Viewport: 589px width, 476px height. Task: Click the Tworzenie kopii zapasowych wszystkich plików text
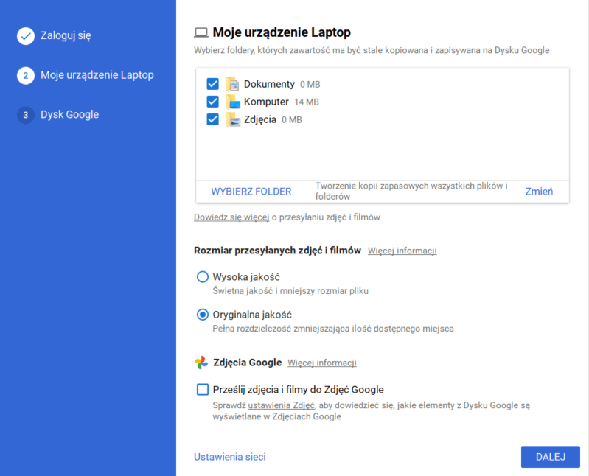tap(411, 191)
